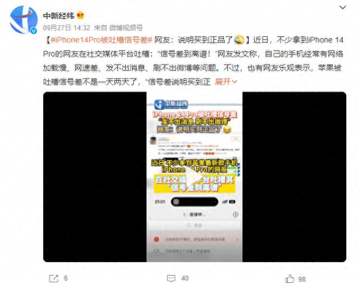Expand full post text with 展开

tap(223, 82)
